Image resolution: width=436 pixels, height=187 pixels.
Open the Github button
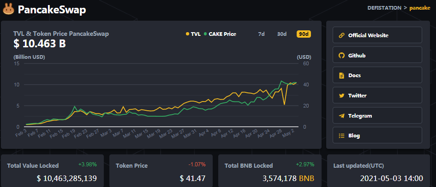coord(377,55)
